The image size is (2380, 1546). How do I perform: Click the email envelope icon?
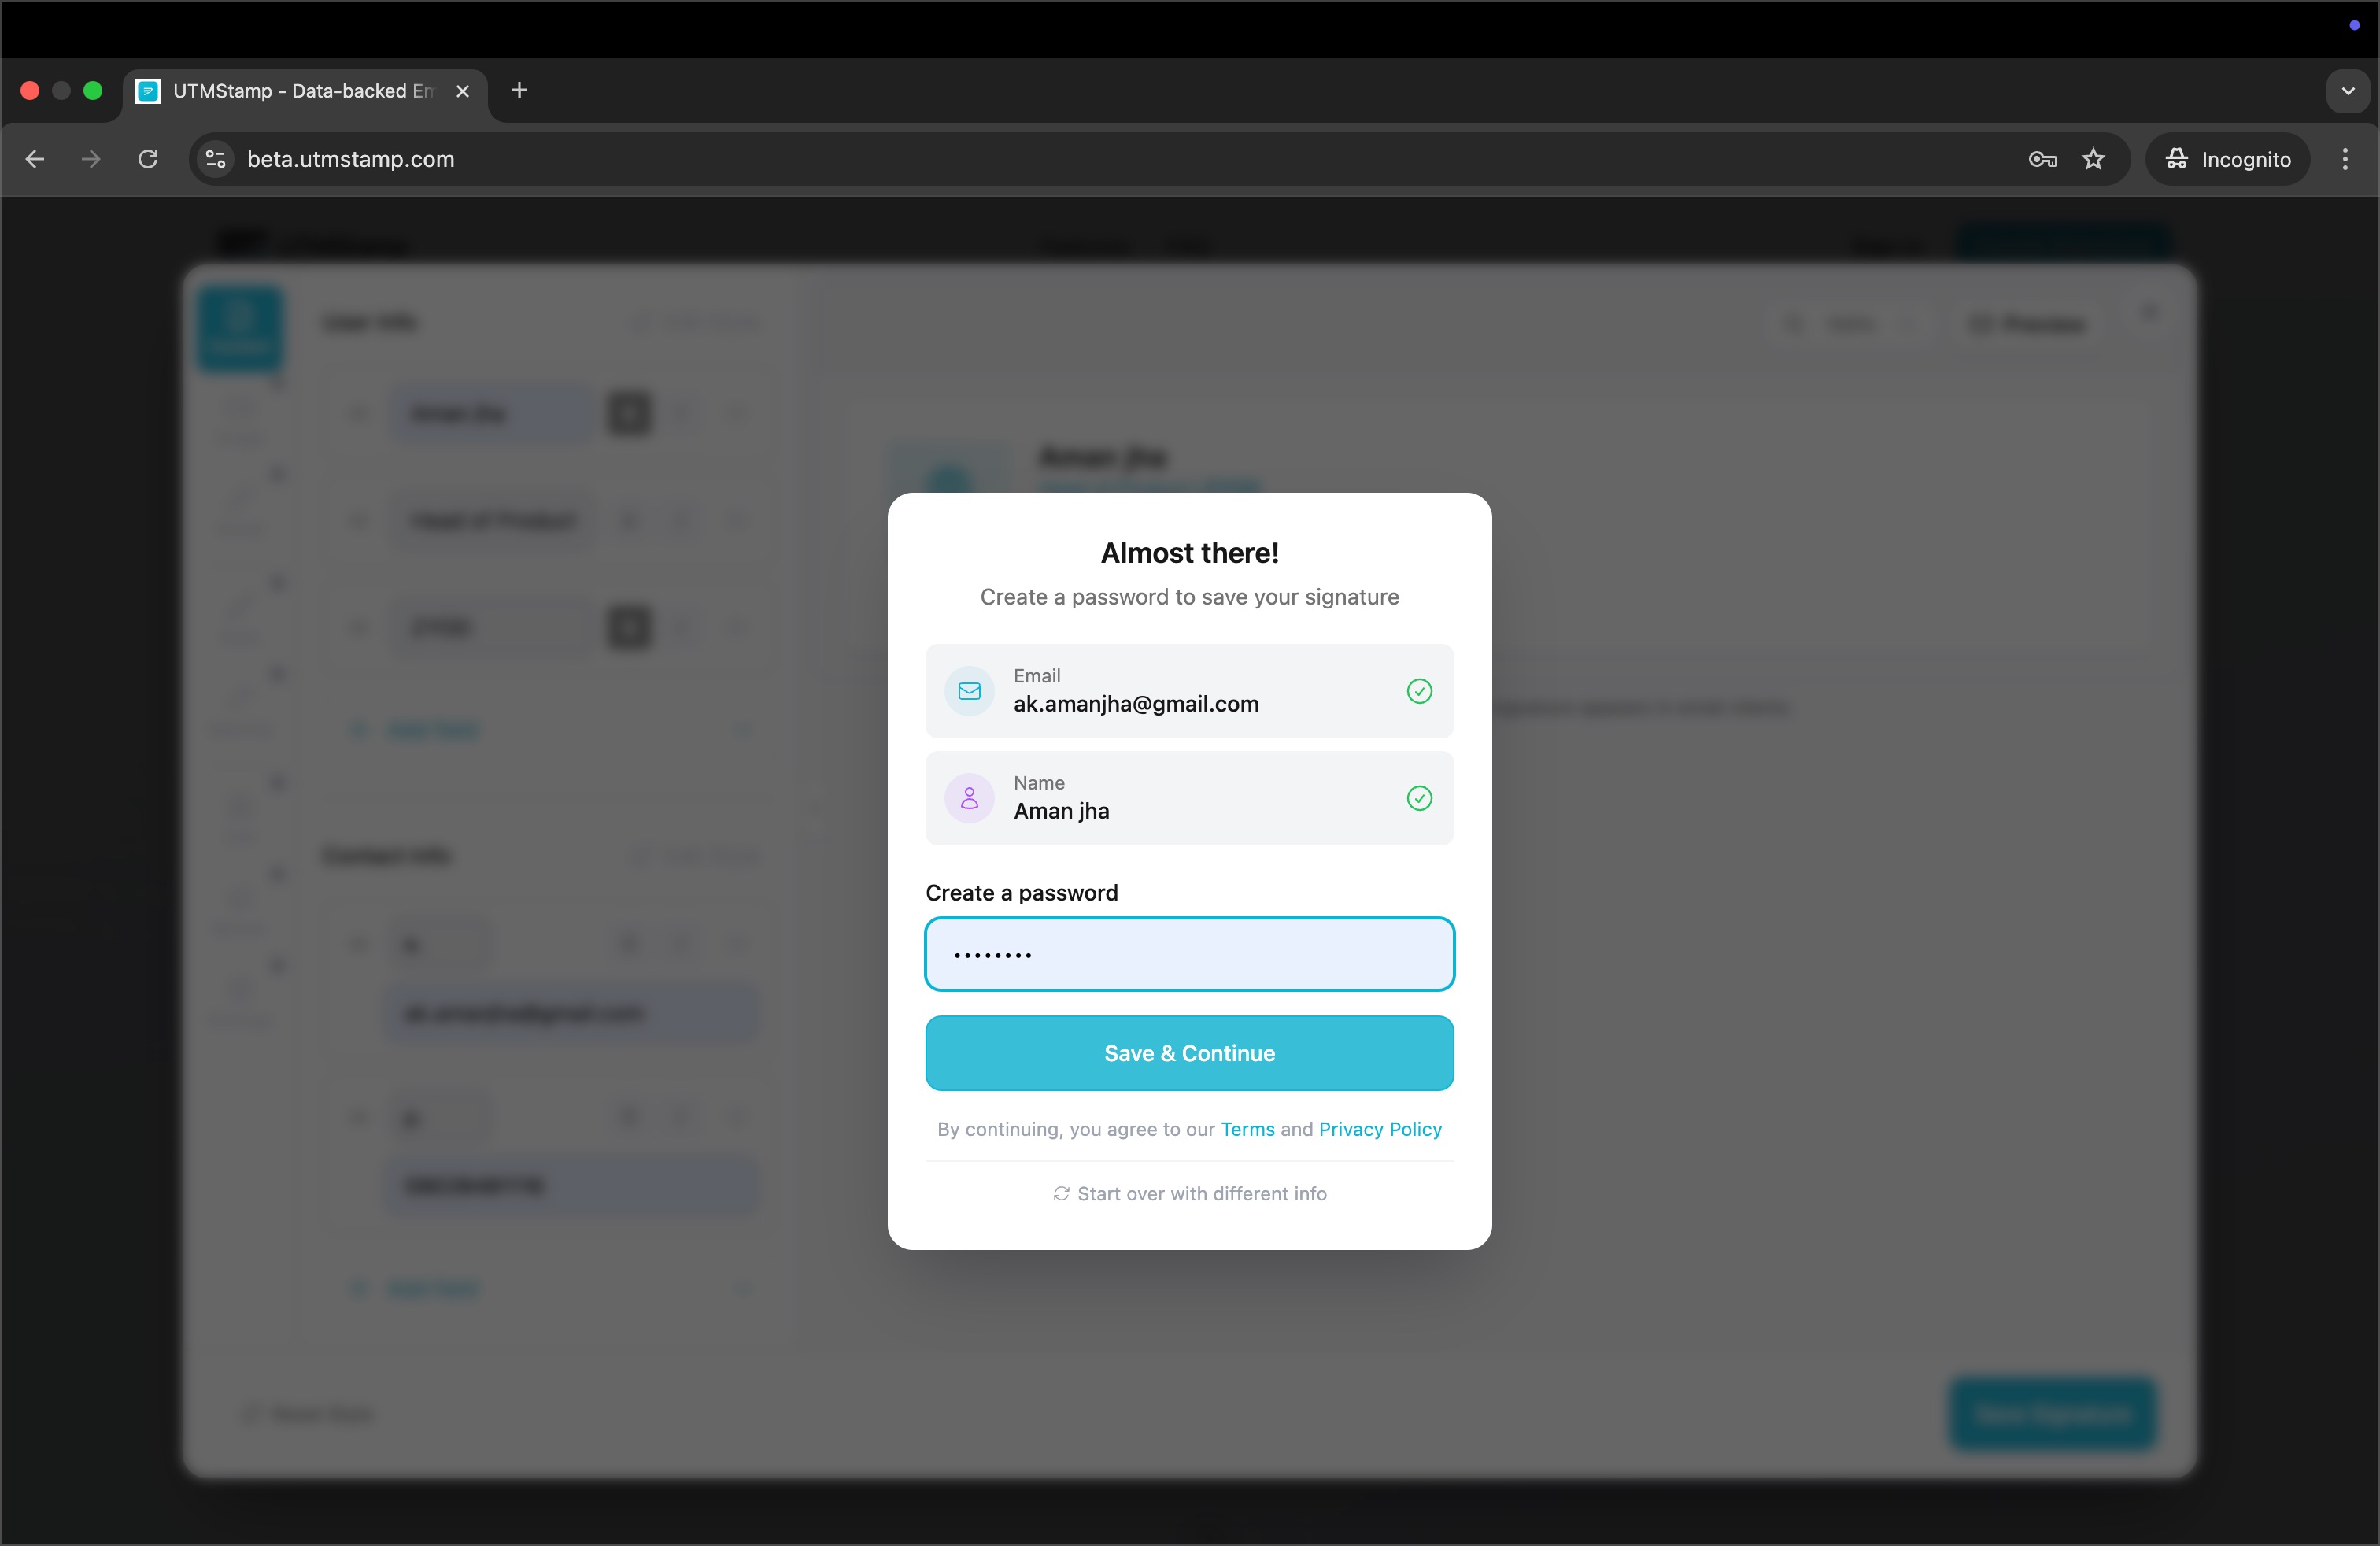coord(968,691)
